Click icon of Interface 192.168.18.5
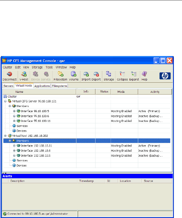 pyautogui.click(x=18, y=156)
